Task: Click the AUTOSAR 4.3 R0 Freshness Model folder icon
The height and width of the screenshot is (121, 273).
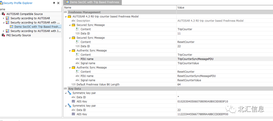Action: pos(69,17)
